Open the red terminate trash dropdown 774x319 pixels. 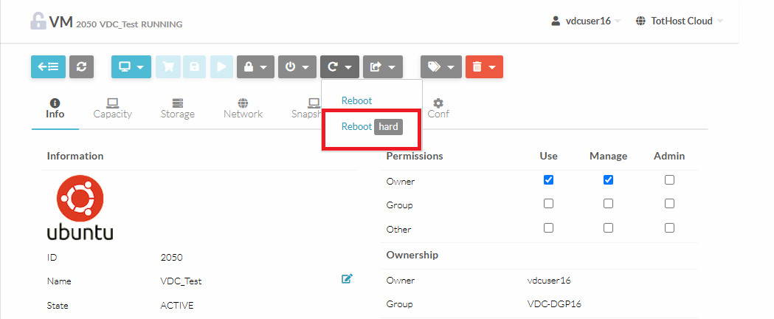(484, 66)
